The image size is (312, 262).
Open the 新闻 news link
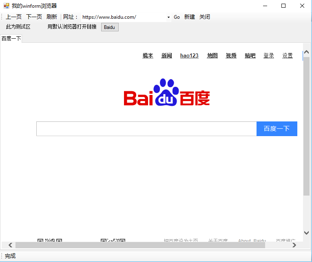(x=166, y=56)
